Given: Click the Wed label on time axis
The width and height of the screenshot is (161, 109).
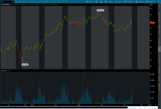Looking at the screenshot, I should click(x=79, y=105).
